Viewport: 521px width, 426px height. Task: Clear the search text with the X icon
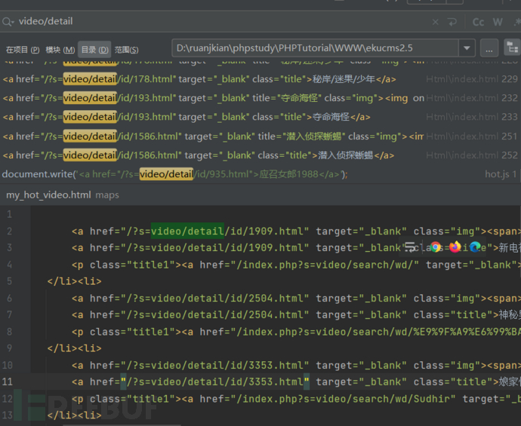(435, 22)
